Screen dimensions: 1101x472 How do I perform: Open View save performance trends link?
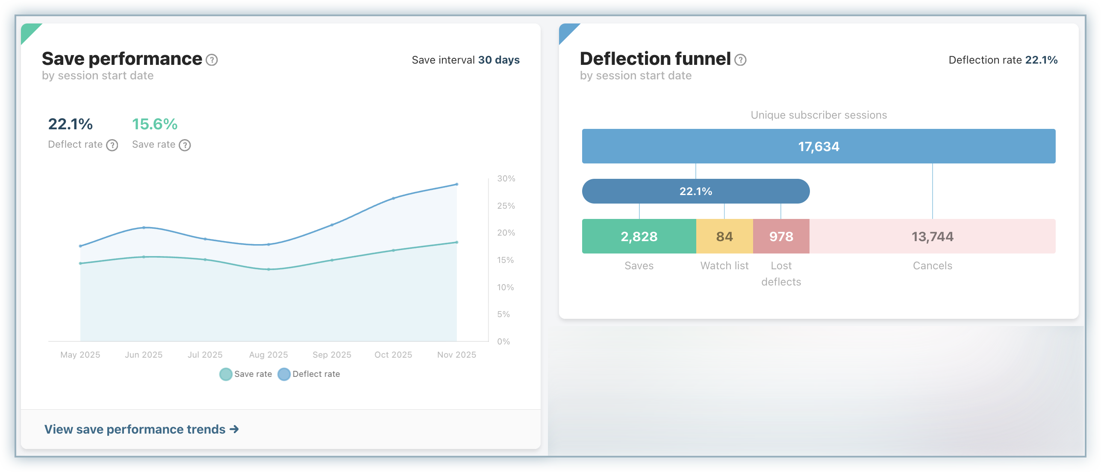pyautogui.click(x=141, y=429)
